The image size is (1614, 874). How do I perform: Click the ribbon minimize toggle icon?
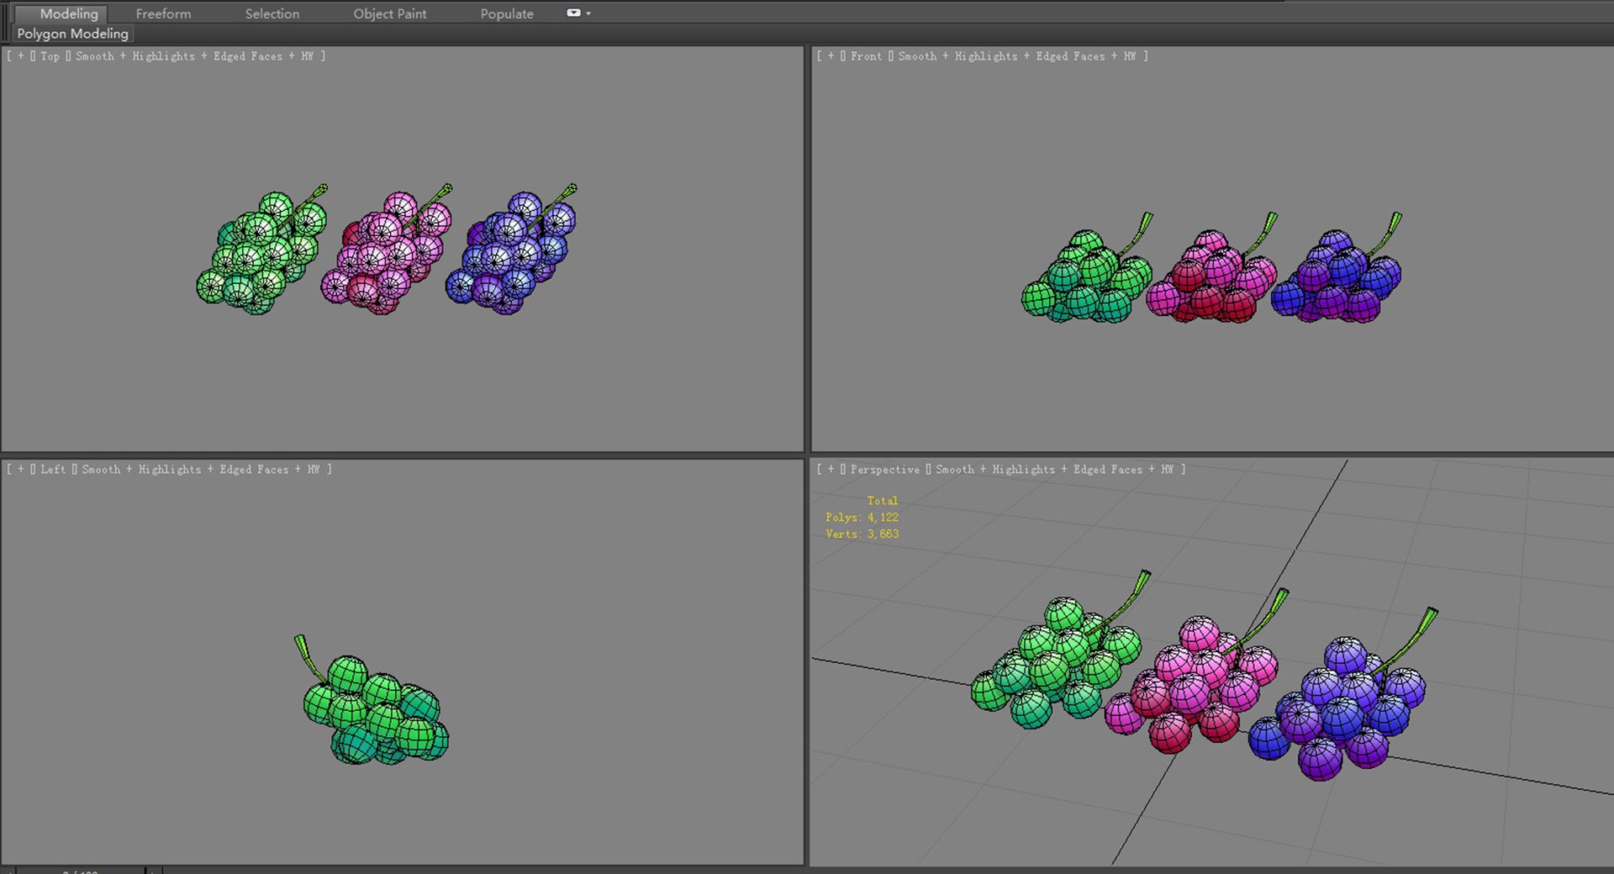(x=573, y=13)
